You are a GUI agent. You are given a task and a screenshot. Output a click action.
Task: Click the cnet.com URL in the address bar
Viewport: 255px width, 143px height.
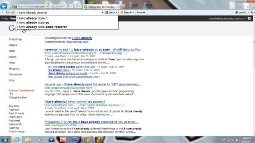41,6
